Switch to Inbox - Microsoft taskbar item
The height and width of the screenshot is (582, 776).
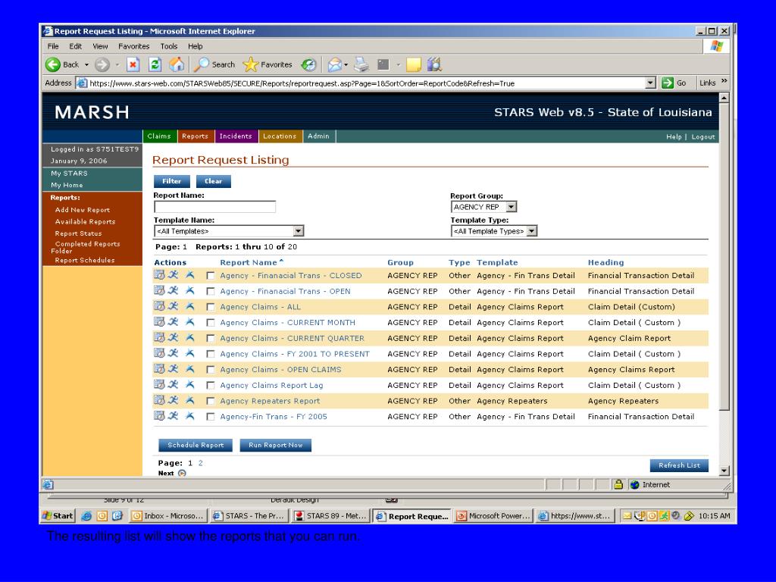tap(167, 515)
